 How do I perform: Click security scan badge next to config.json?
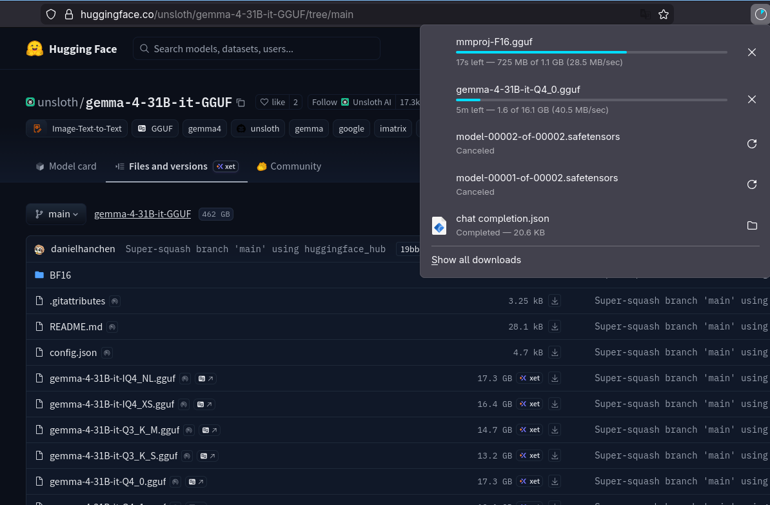pos(106,353)
